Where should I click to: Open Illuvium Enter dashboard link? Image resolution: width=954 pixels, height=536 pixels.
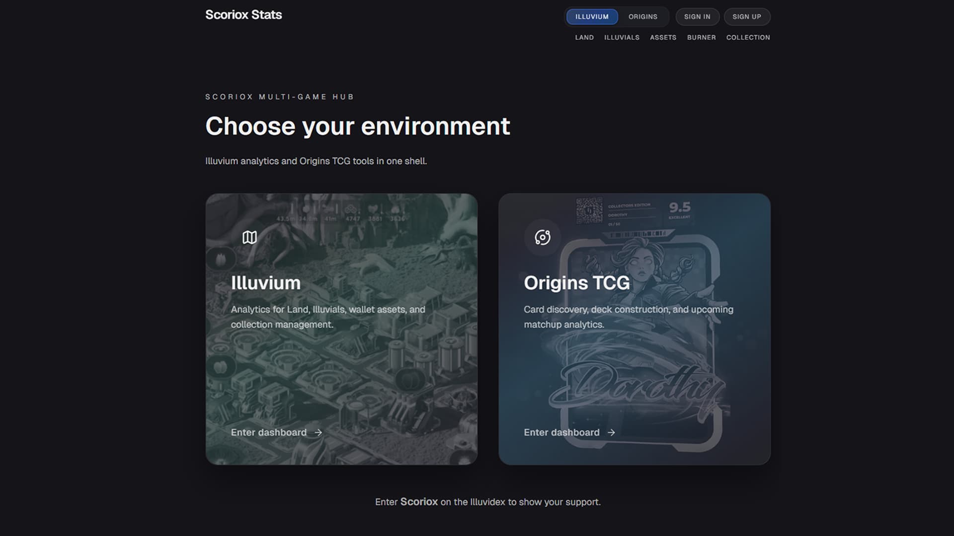276,433
